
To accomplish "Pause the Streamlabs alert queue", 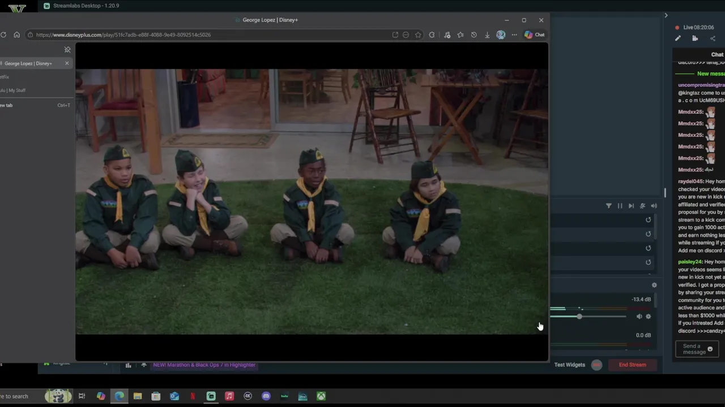I will (620, 206).
